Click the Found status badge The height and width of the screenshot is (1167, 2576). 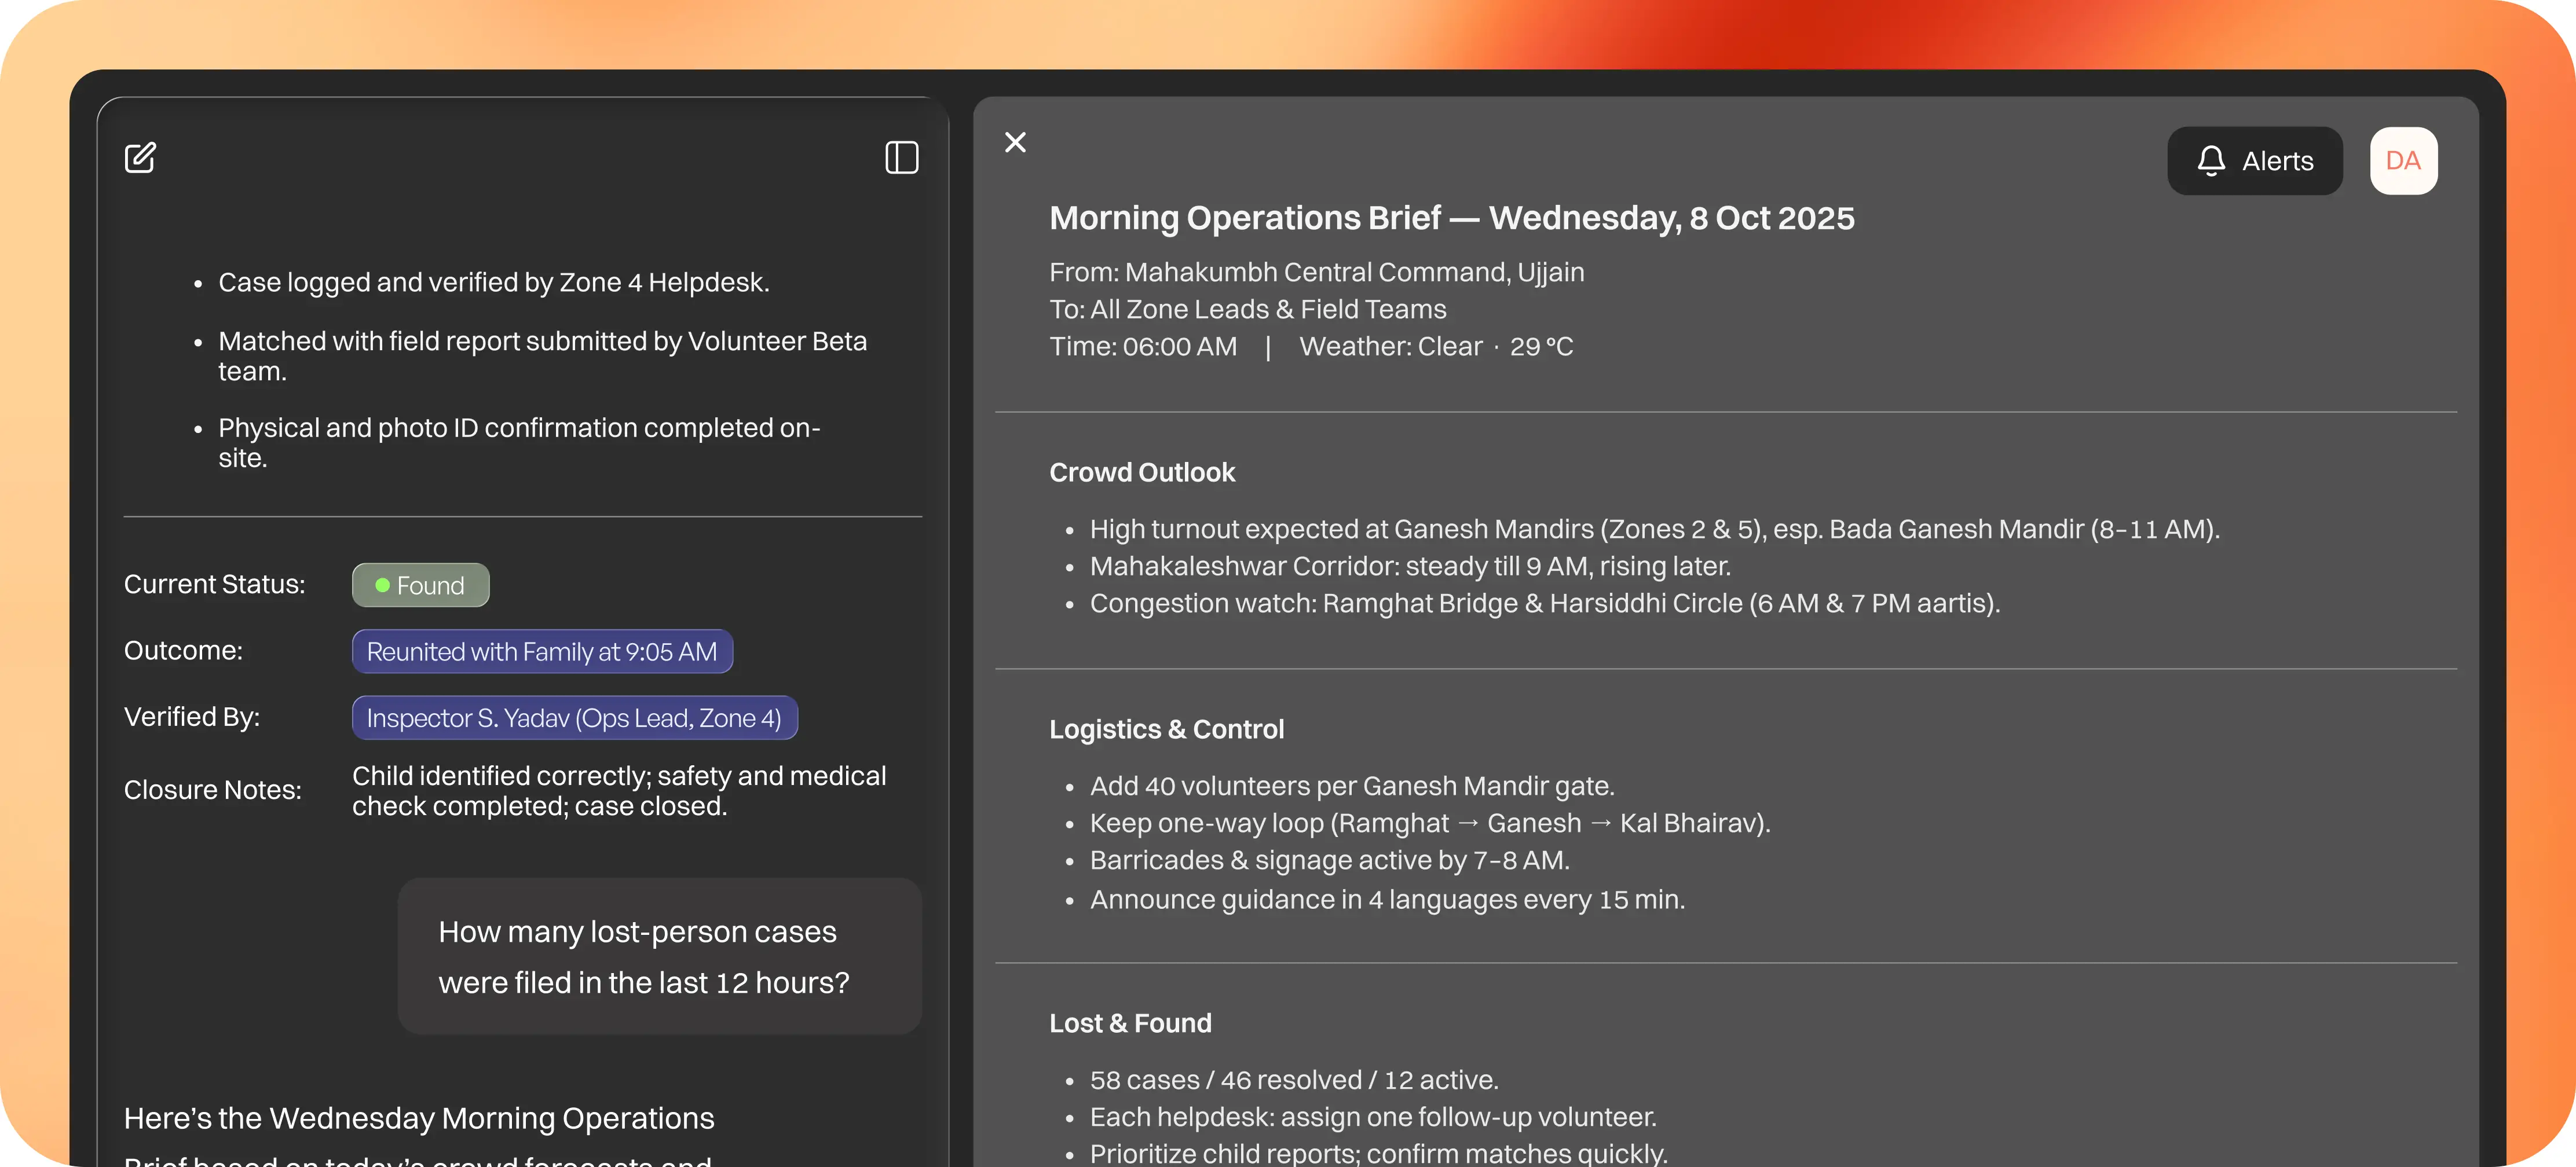pyautogui.click(x=420, y=585)
